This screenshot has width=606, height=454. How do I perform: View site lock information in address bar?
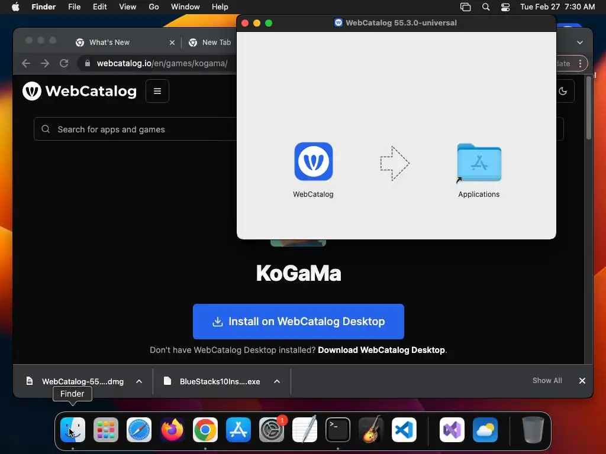click(x=88, y=63)
